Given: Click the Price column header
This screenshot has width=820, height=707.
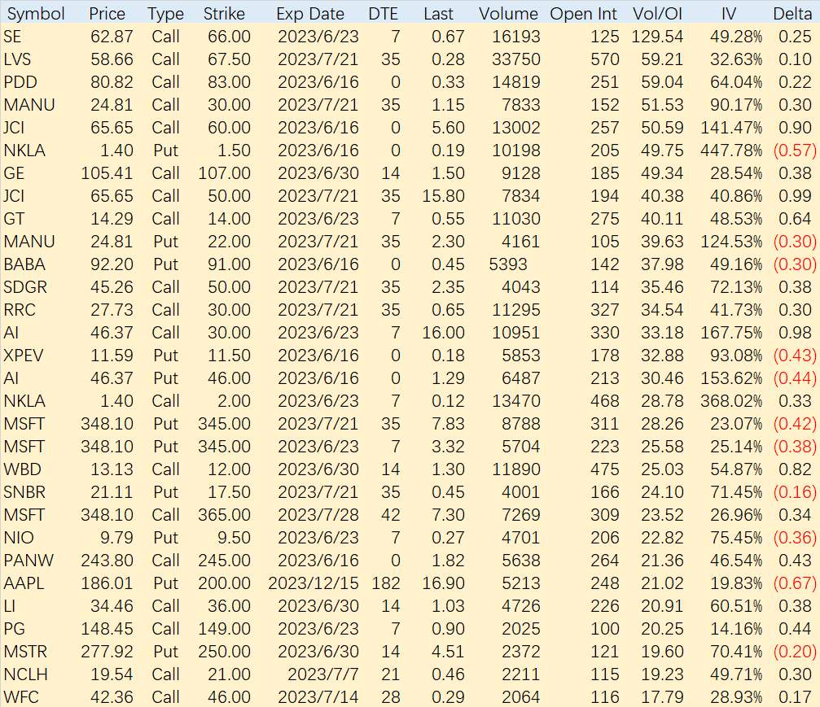Looking at the screenshot, I should 107,14.
